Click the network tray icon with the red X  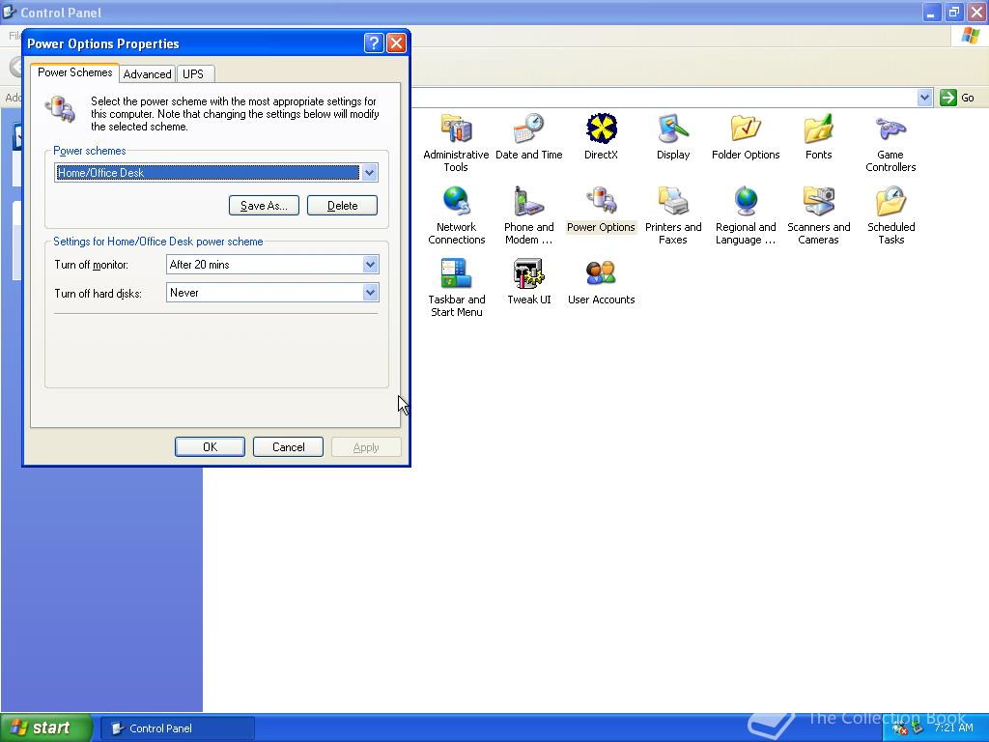click(899, 728)
